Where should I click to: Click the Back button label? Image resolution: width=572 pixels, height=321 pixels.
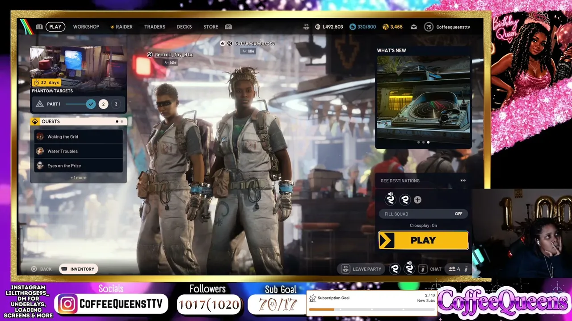pyautogui.click(x=46, y=269)
